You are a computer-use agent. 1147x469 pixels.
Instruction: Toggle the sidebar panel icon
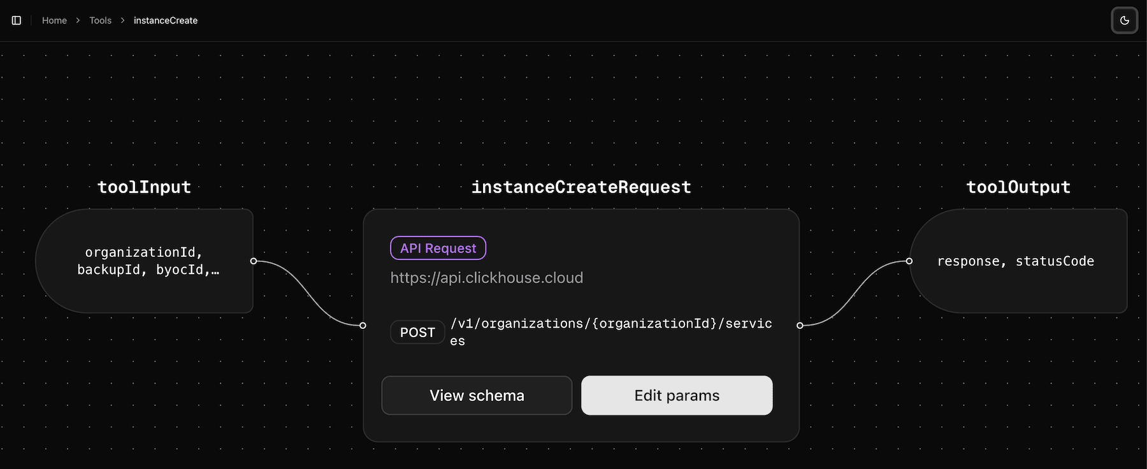tap(17, 20)
